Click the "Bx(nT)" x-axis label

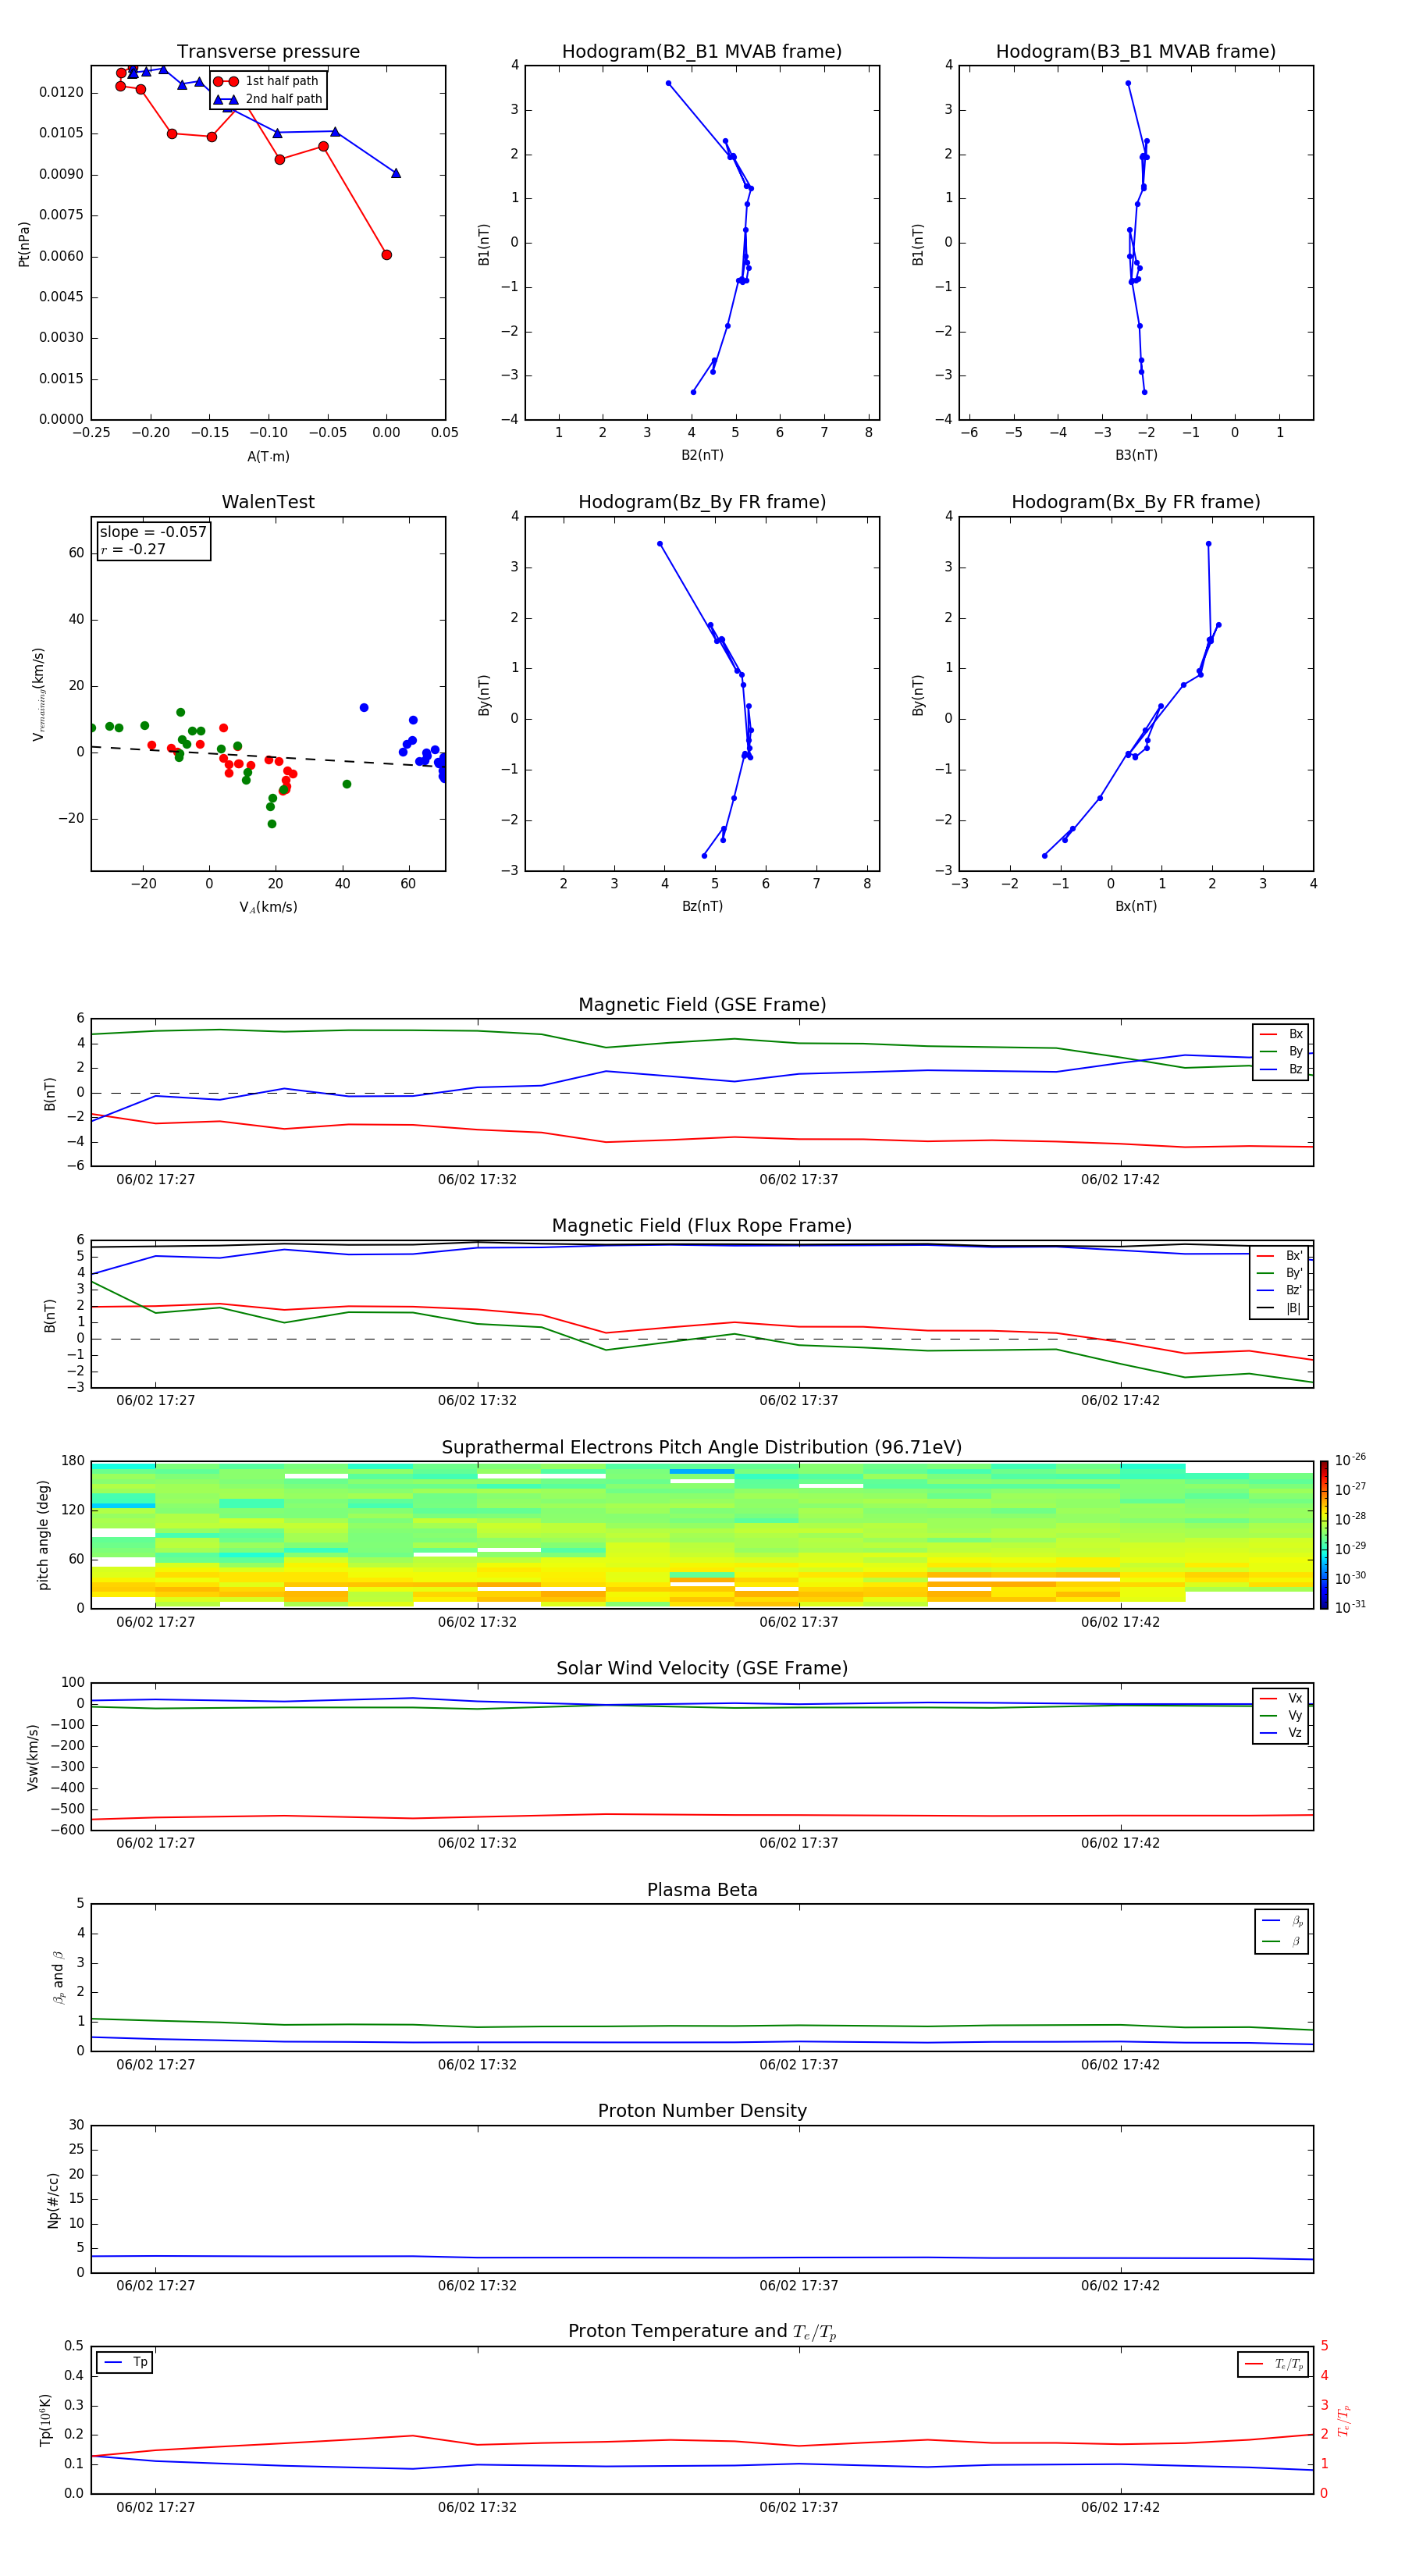coord(1136,906)
